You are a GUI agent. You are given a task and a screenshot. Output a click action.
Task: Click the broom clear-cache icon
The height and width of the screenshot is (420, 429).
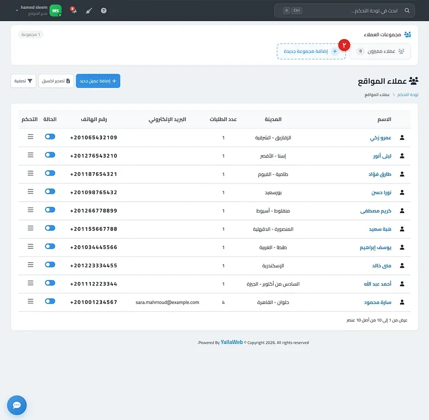point(89,11)
